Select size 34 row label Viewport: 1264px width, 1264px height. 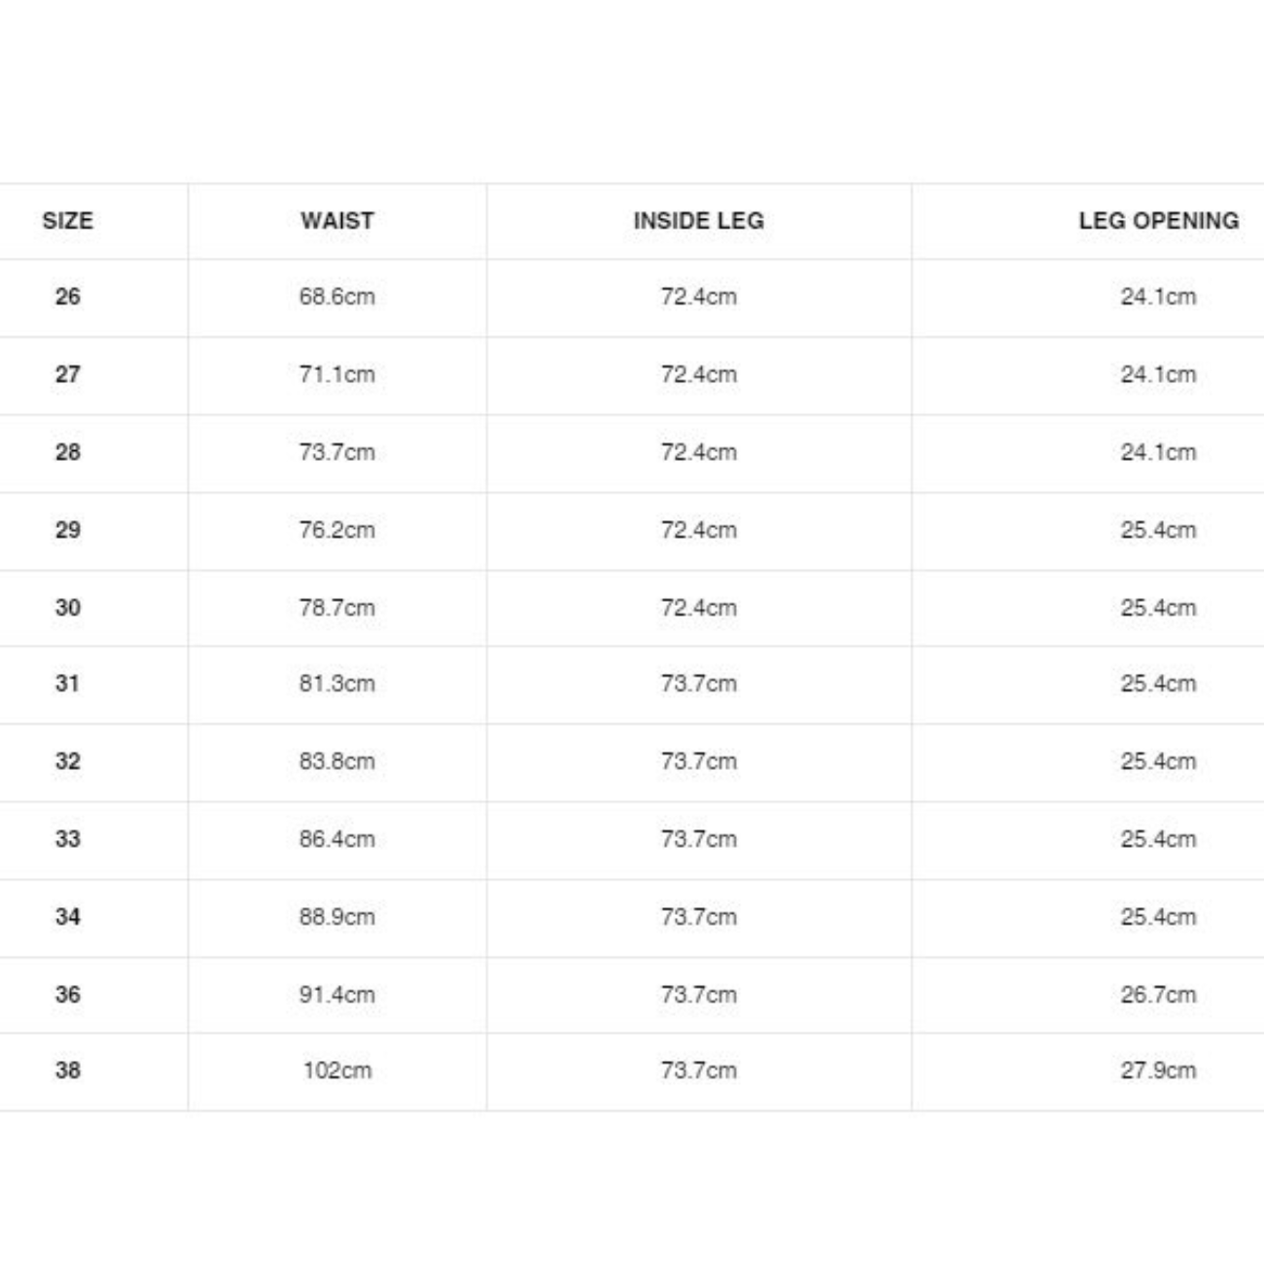click(67, 917)
